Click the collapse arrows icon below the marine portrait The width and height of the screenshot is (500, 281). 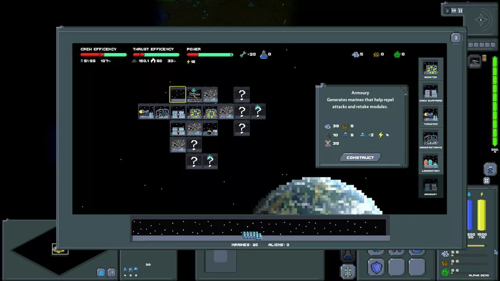click(487, 181)
